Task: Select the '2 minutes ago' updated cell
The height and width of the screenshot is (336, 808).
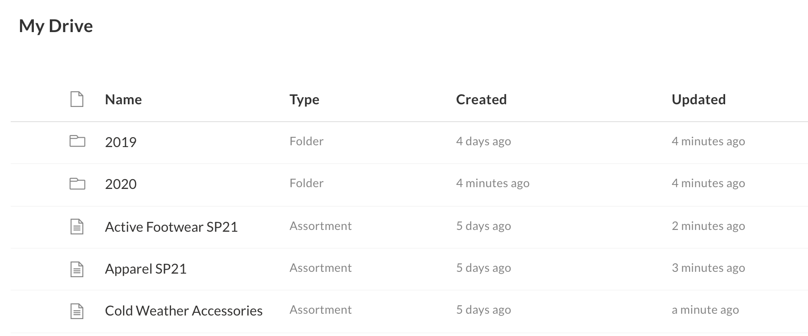Action: tap(708, 226)
